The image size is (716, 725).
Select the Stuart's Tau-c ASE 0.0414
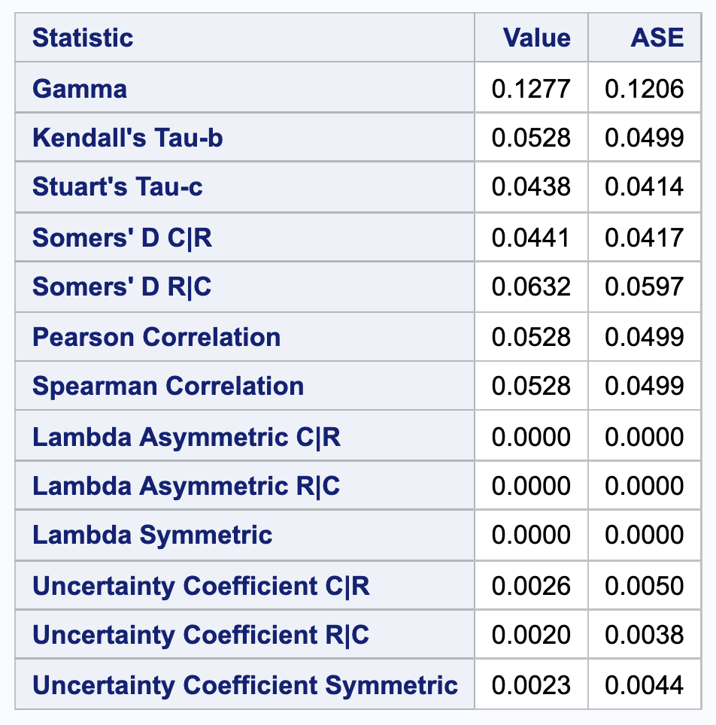645,187
